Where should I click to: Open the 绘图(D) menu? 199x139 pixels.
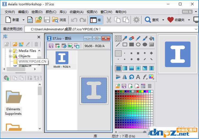[37, 12]
